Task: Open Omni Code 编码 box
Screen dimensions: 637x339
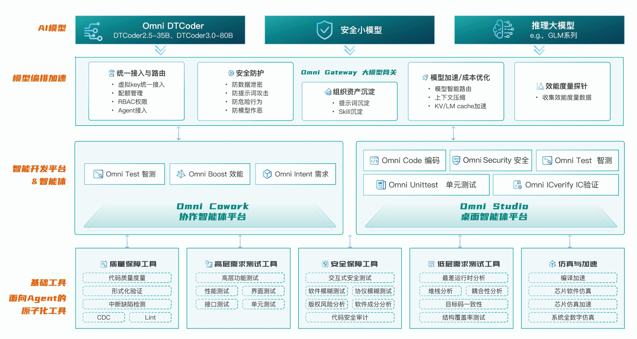Action: (x=404, y=160)
